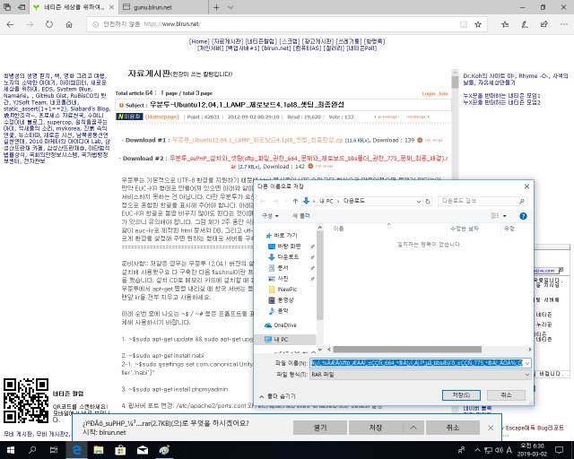574x459 pixels.
Task: Download attachment #1 zip file link
Action: click(x=257, y=140)
